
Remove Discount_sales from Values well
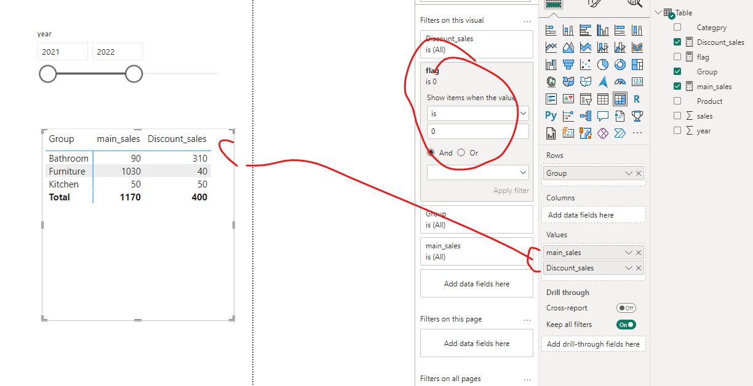[x=639, y=268]
